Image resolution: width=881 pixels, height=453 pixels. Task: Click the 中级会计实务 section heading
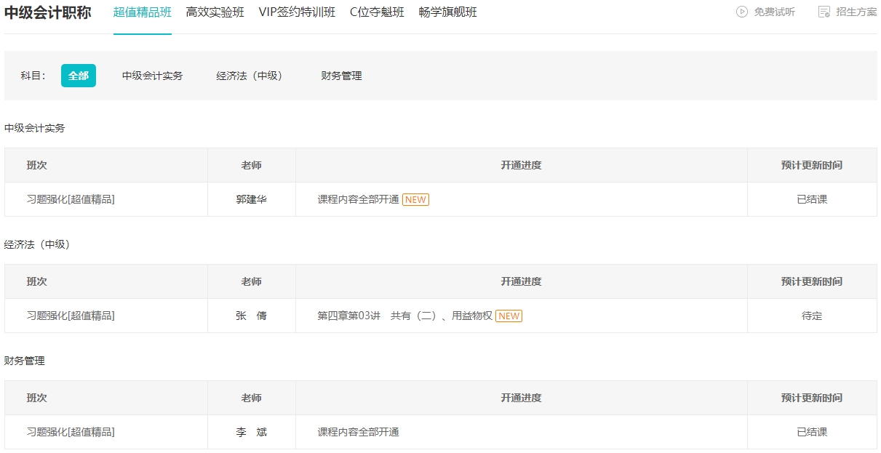pos(35,128)
